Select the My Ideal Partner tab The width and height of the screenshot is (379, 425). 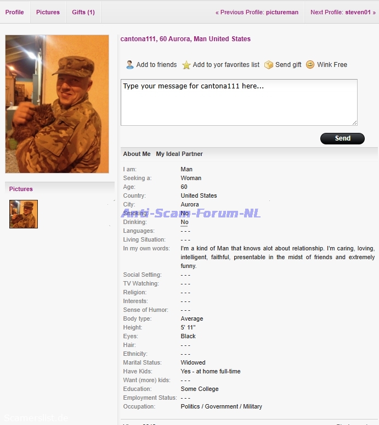[x=179, y=154]
